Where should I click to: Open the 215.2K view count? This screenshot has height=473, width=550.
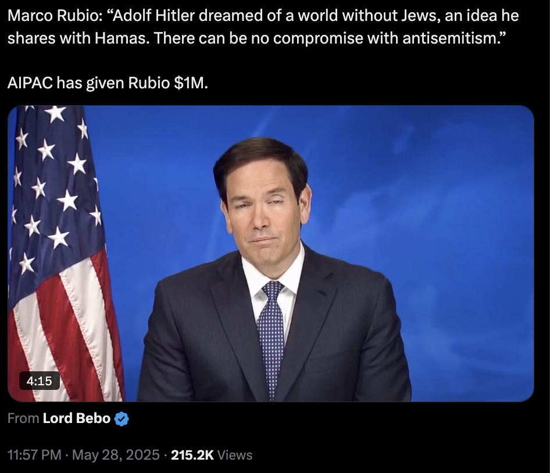tap(192, 455)
